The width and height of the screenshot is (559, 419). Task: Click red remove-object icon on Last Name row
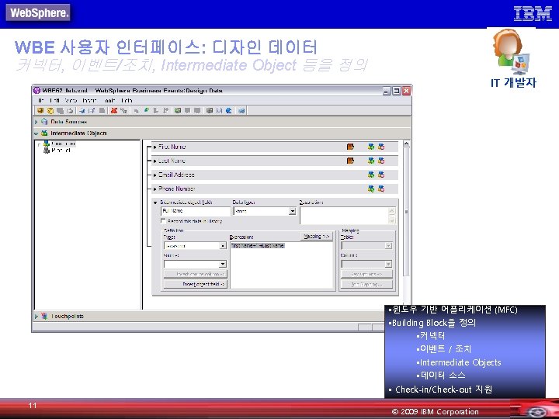[x=381, y=161]
